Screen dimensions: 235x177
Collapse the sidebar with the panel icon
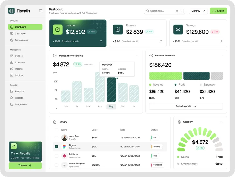[41, 11]
